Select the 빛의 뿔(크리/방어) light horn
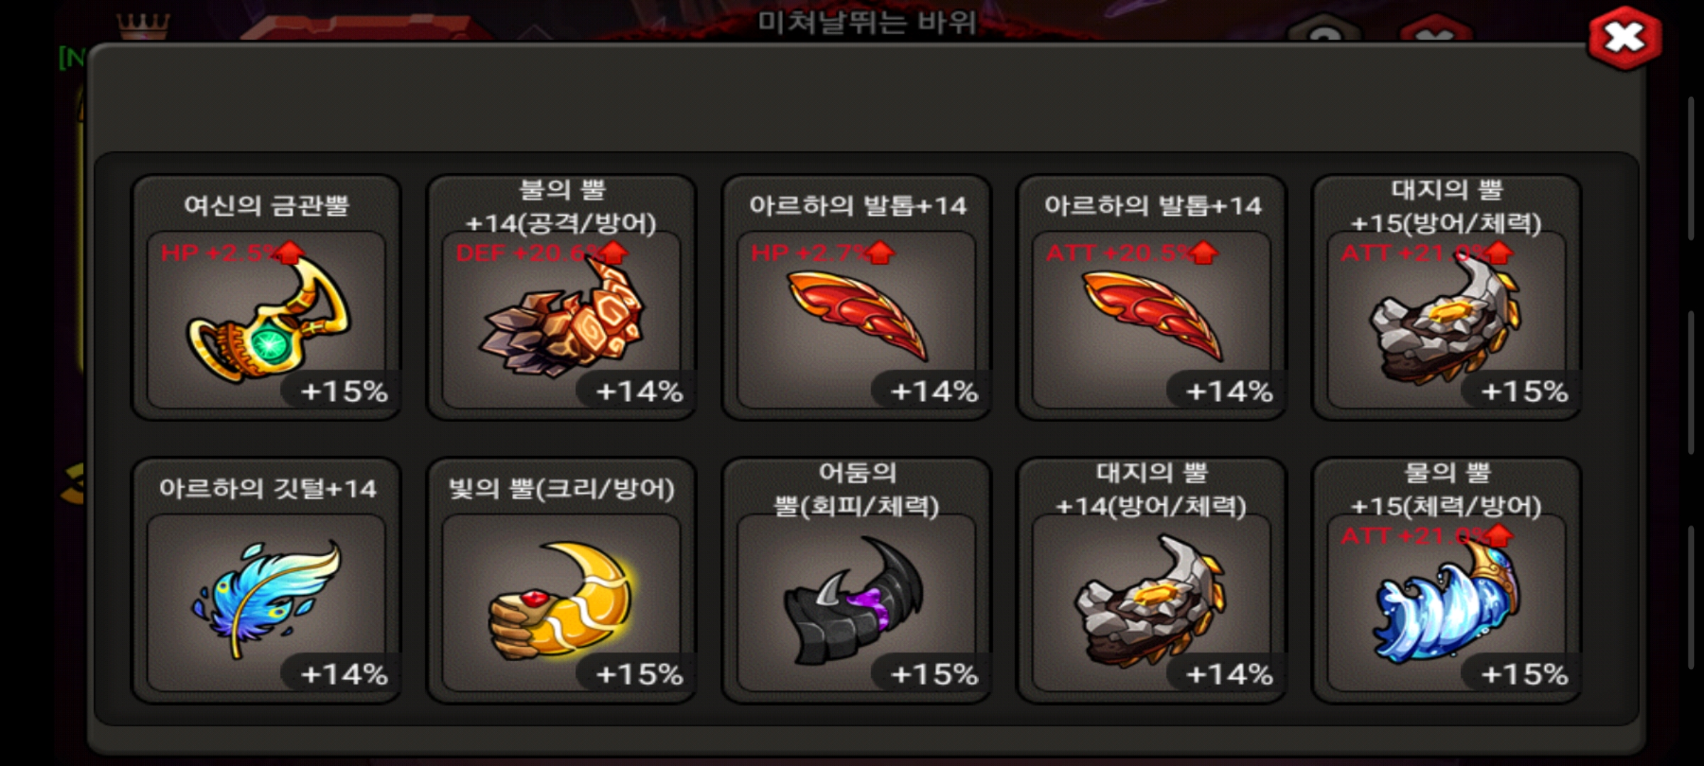Screen dimensions: 1704x766 (x=562, y=580)
